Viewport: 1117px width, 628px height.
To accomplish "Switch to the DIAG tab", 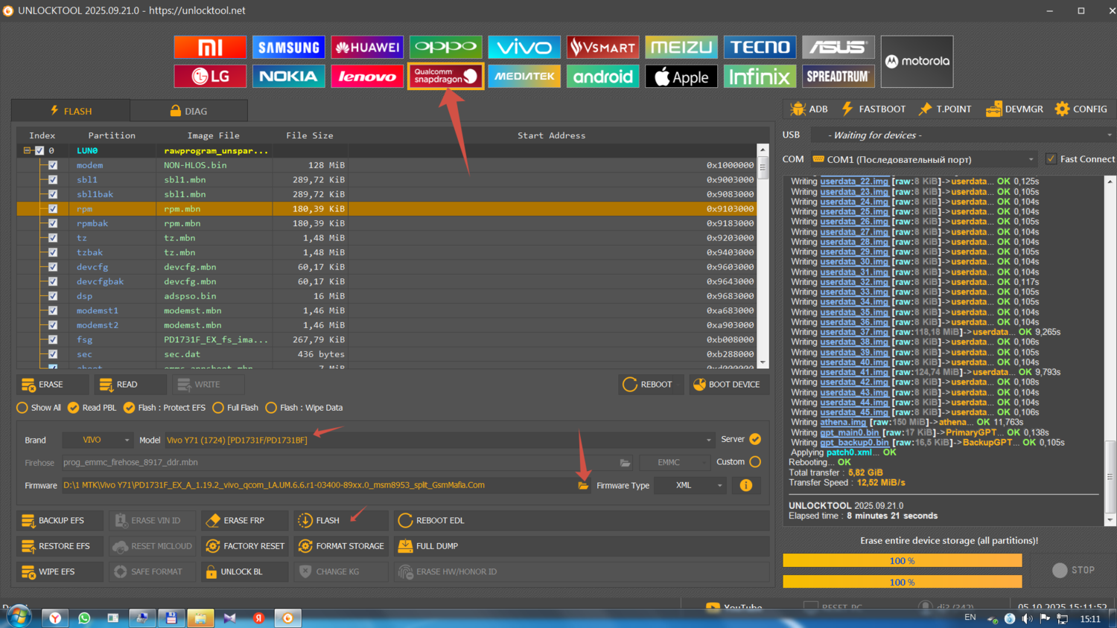I will [188, 111].
